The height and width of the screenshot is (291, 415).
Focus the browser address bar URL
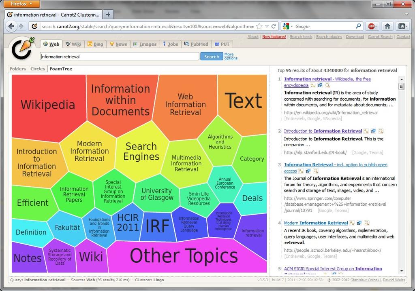coord(148,26)
